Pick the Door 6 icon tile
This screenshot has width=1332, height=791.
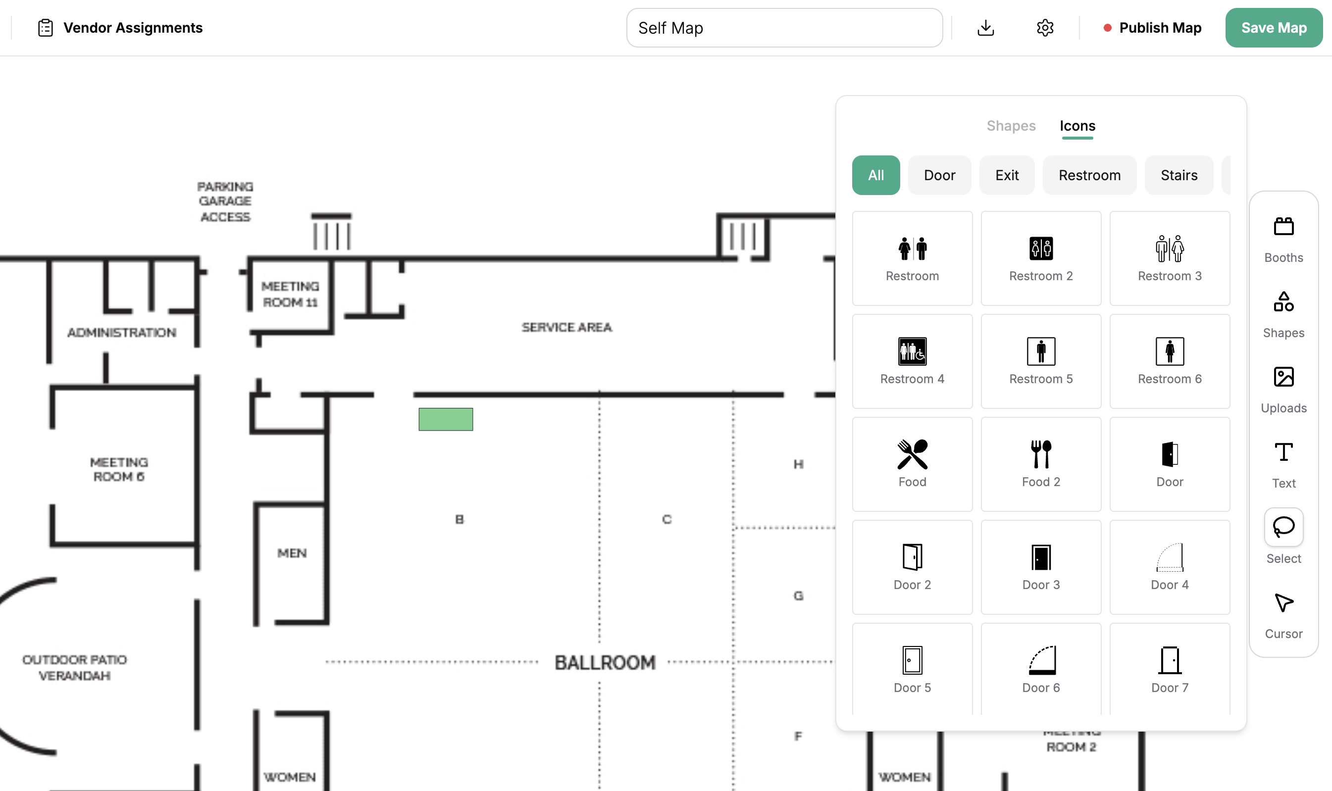(x=1040, y=669)
